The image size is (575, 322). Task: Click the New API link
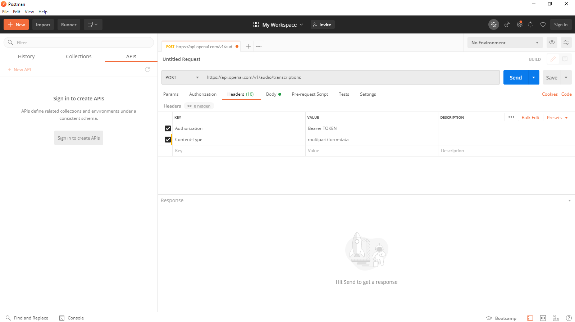click(x=19, y=69)
